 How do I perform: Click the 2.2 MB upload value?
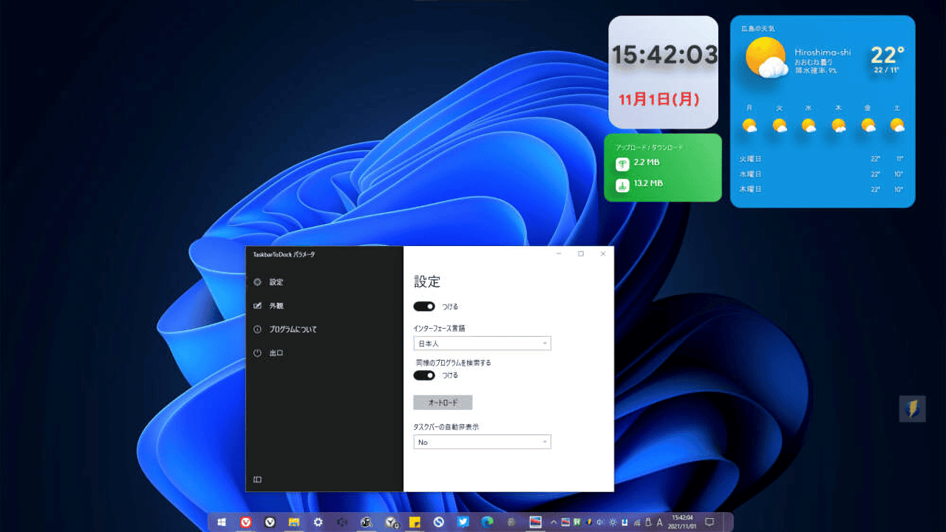coord(647,162)
